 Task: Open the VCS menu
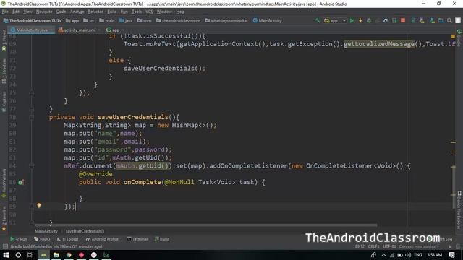[x=149, y=12]
